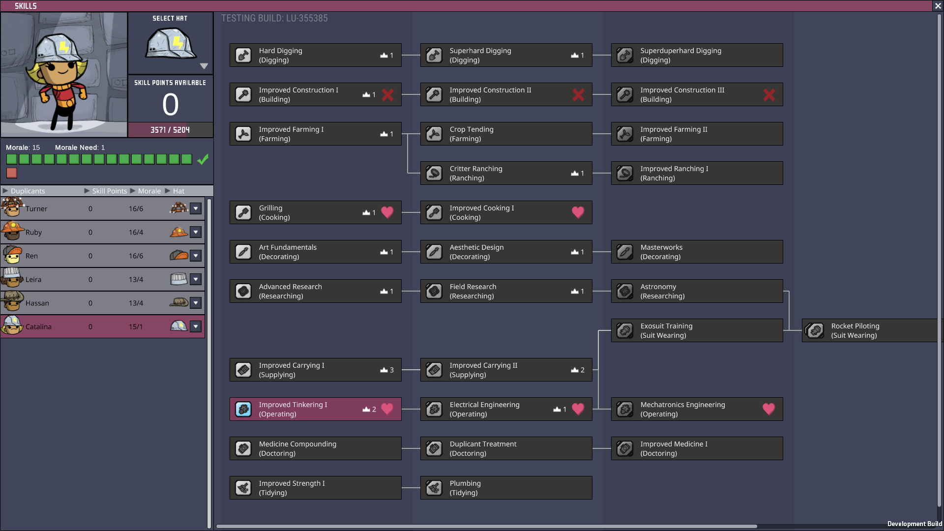Open Turner's hat dropdown
This screenshot has height=531, width=944.
196,208
